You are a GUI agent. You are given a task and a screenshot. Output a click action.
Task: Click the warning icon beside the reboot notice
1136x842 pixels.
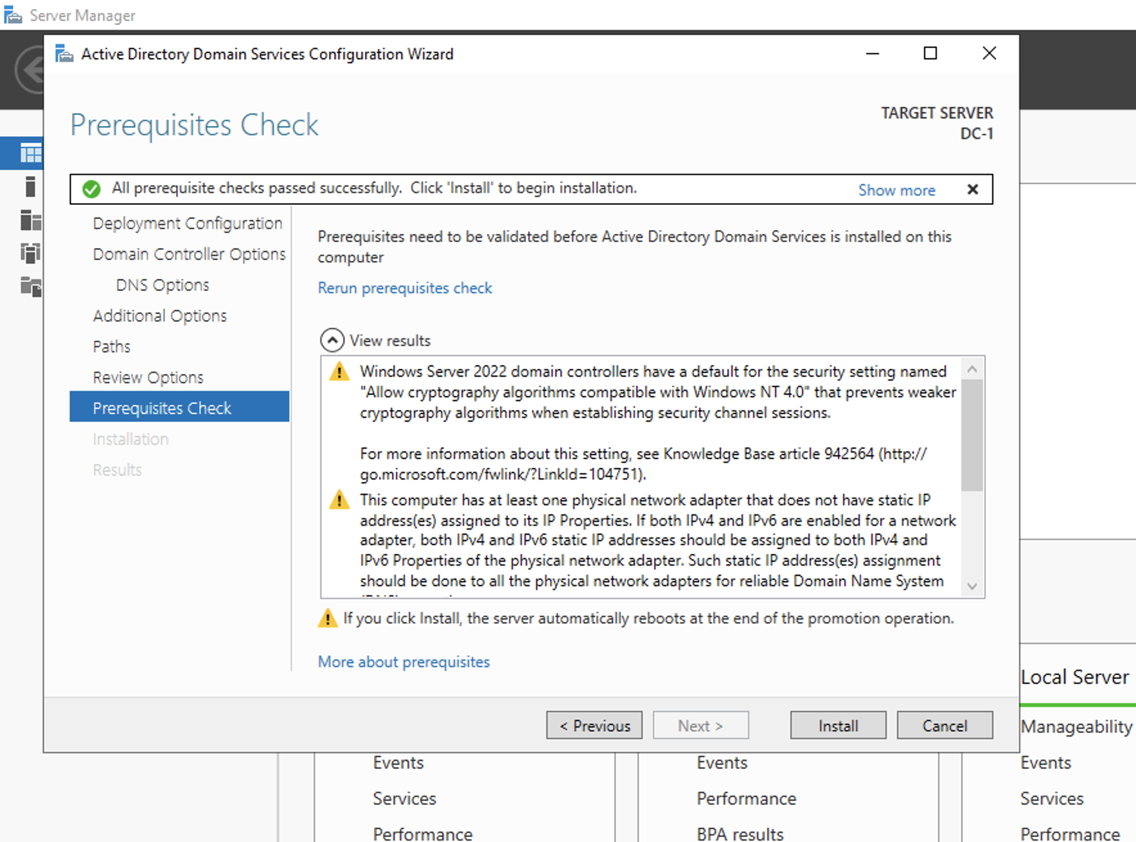pyautogui.click(x=328, y=618)
